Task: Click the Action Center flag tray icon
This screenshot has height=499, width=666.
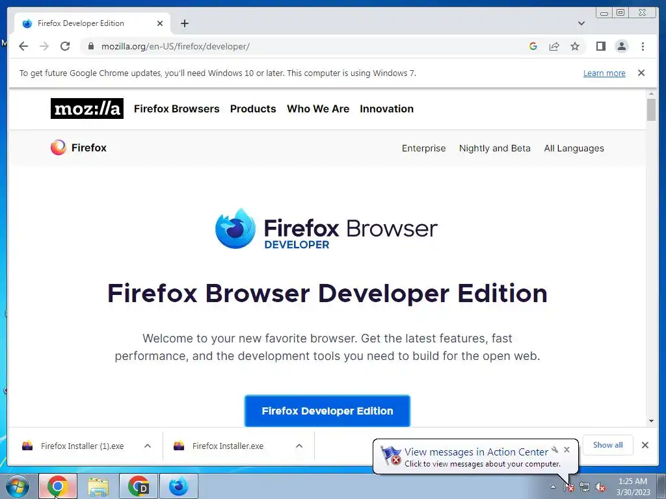Action: (x=569, y=487)
